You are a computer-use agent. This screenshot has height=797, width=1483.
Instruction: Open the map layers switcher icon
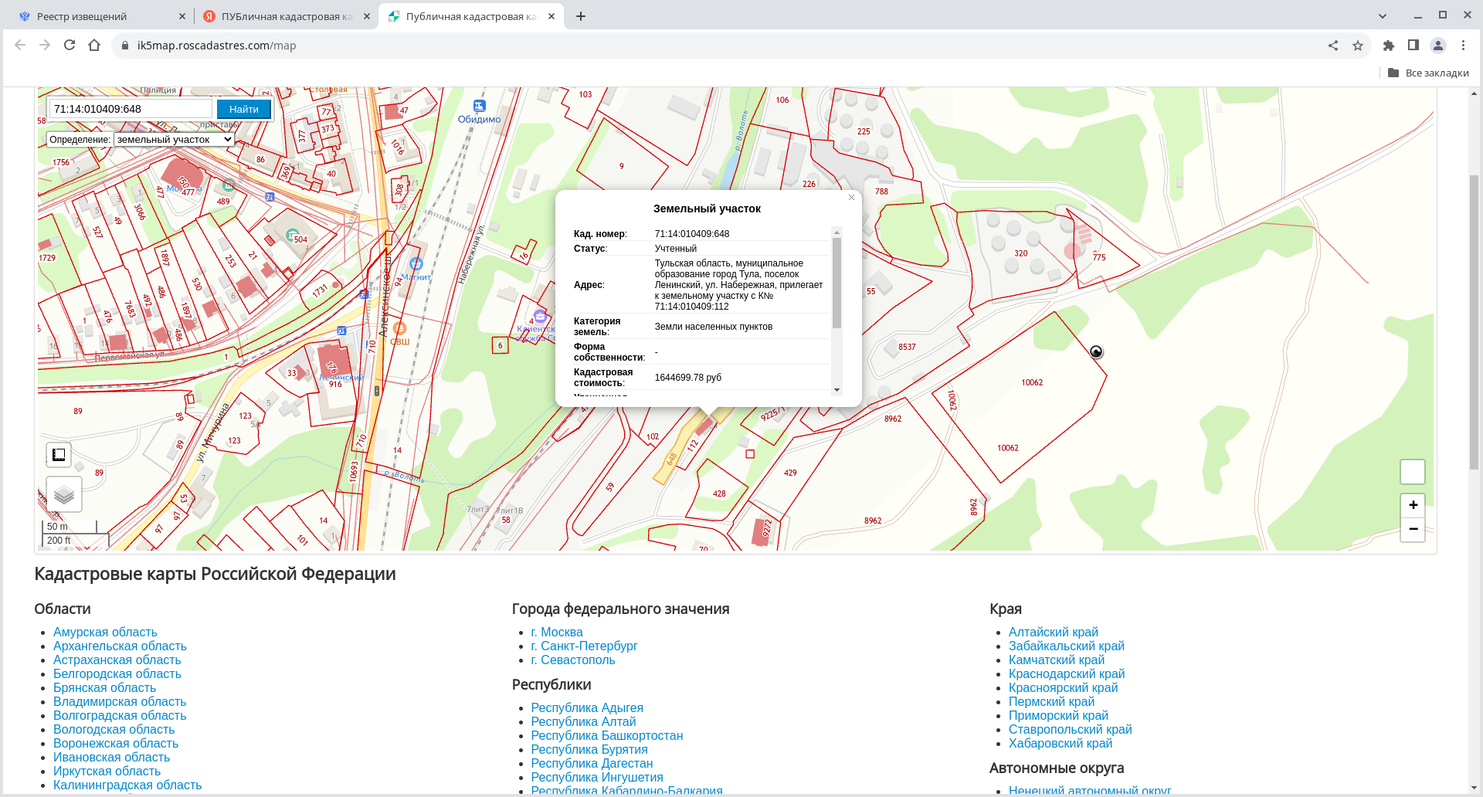(x=64, y=494)
